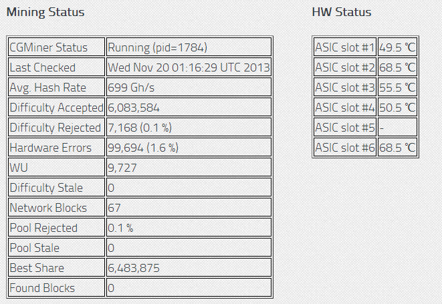Click ASIC slot #6 temperature value
Image resolution: width=442 pixels, height=304 pixels.
click(x=397, y=147)
